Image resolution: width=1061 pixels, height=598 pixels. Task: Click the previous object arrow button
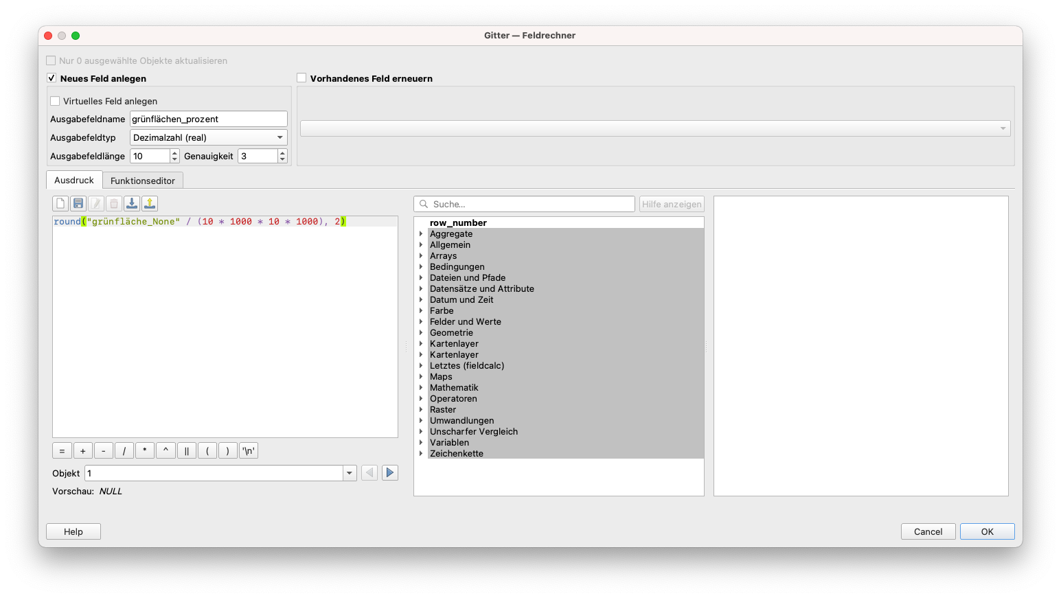(x=369, y=472)
